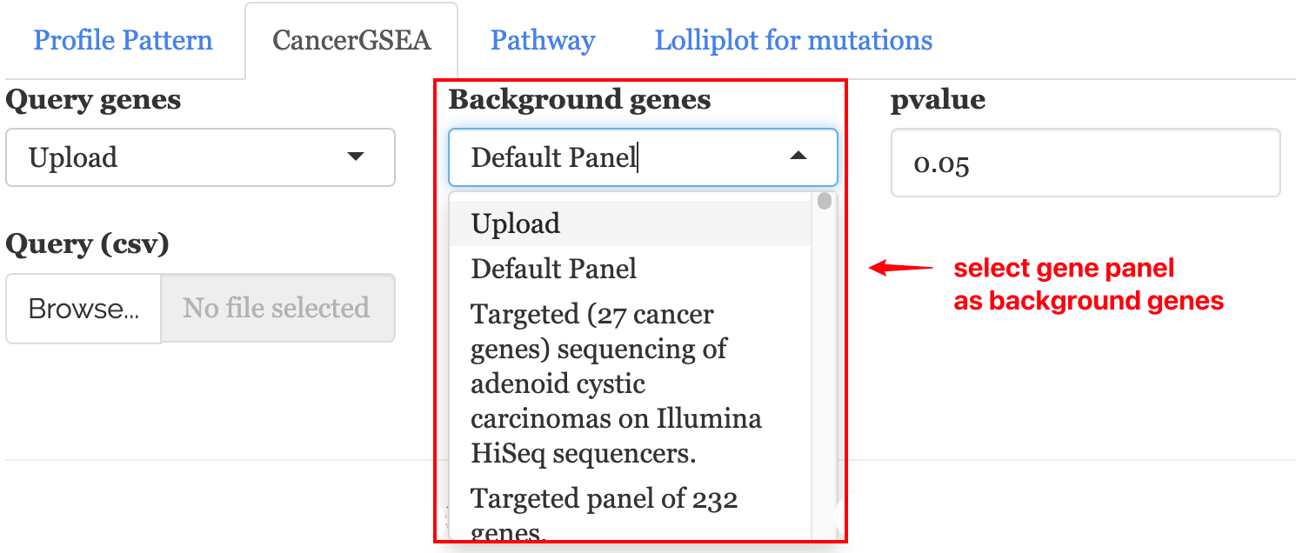The height and width of the screenshot is (553, 1296).
Task: Click the Query genes label
Action: [94, 100]
